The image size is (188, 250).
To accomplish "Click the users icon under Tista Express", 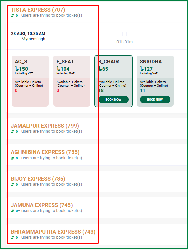I will [x=13, y=16].
